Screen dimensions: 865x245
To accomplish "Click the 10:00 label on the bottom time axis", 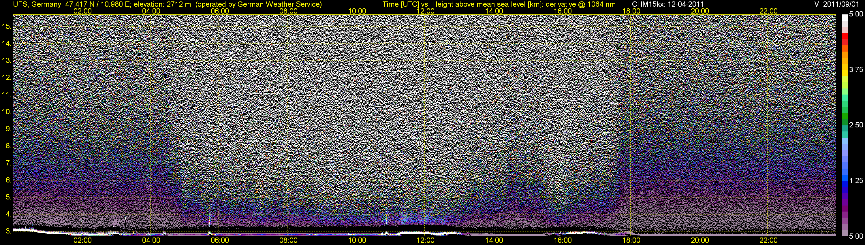I will click(357, 240).
